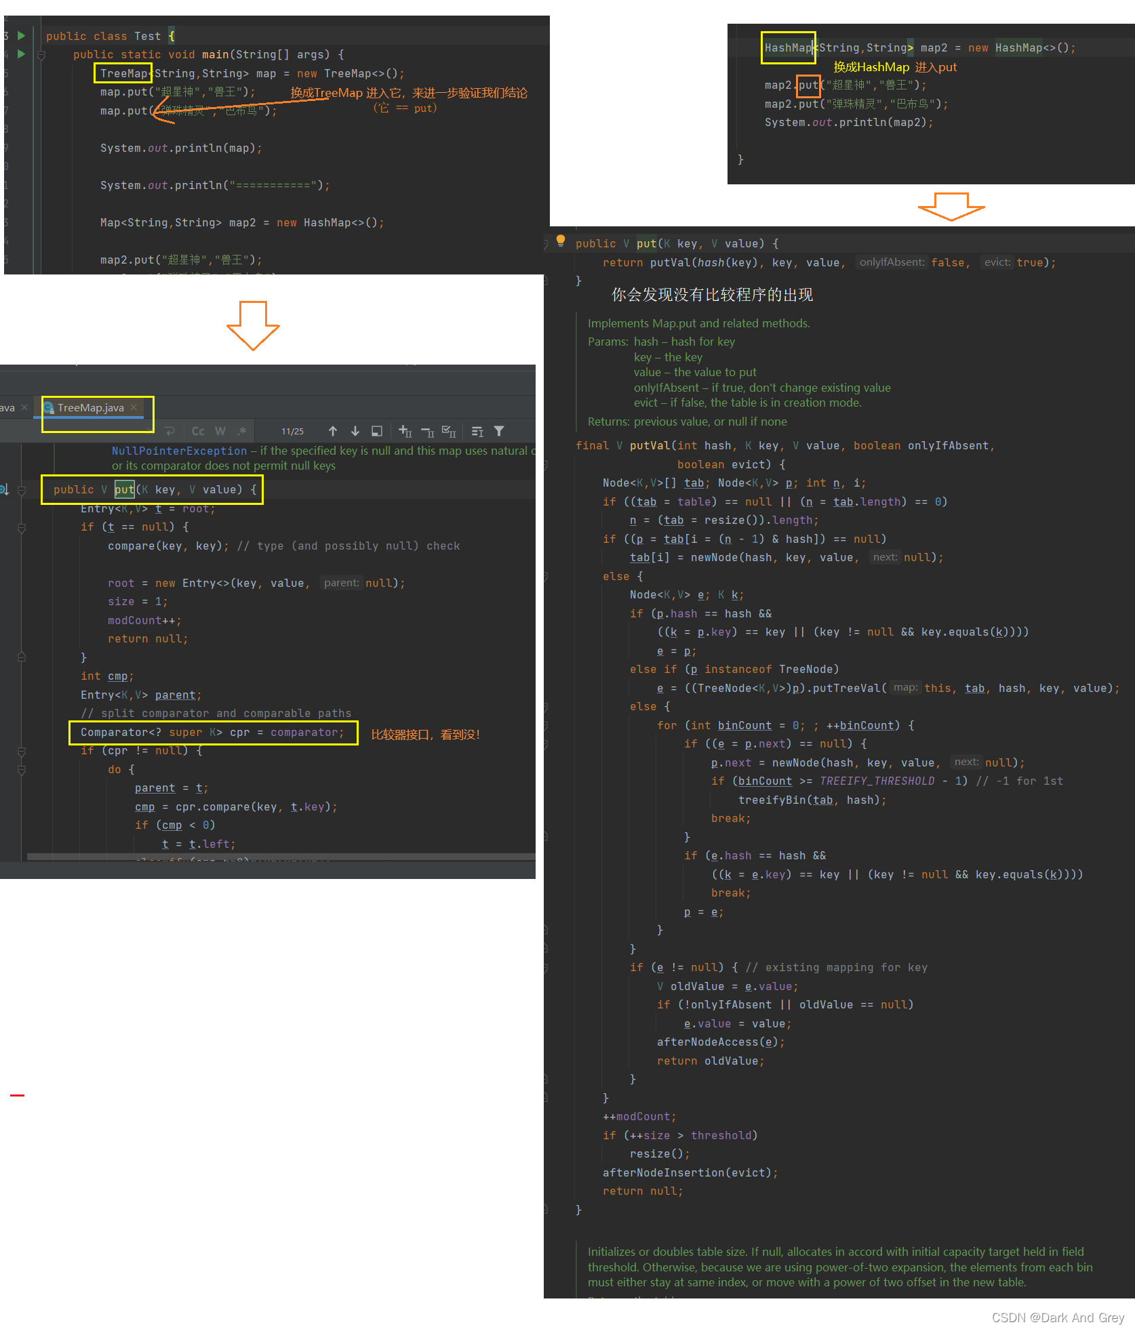Viewport: 1135px width, 1331px height.
Task: Click highlighted 'put' in TreeMap method signature
Action: tap(124, 489)
